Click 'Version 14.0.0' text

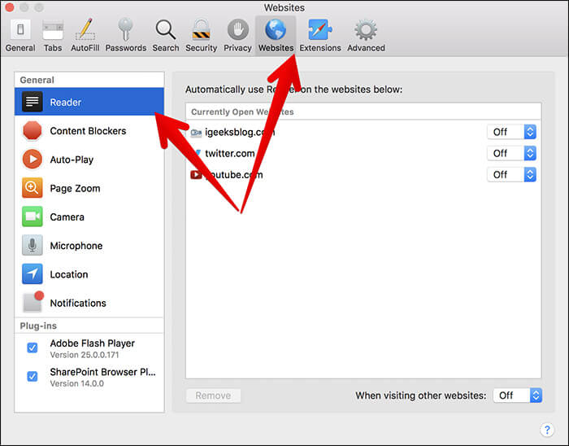point(76,383)
